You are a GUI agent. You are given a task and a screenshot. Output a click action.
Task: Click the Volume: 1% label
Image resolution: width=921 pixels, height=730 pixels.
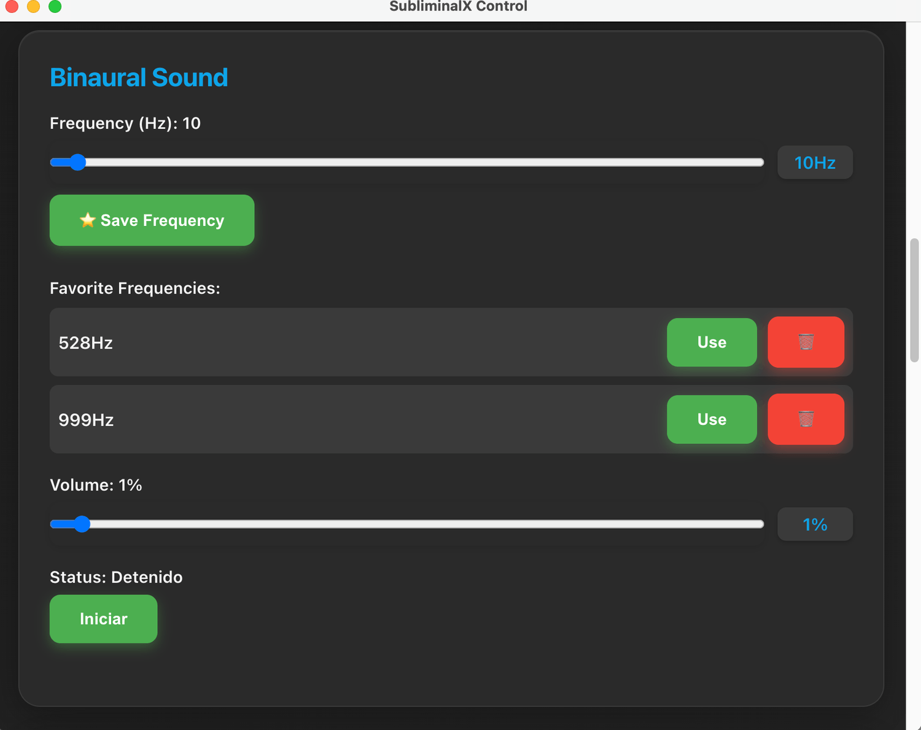pyautogui.click(x=96, y=485)
